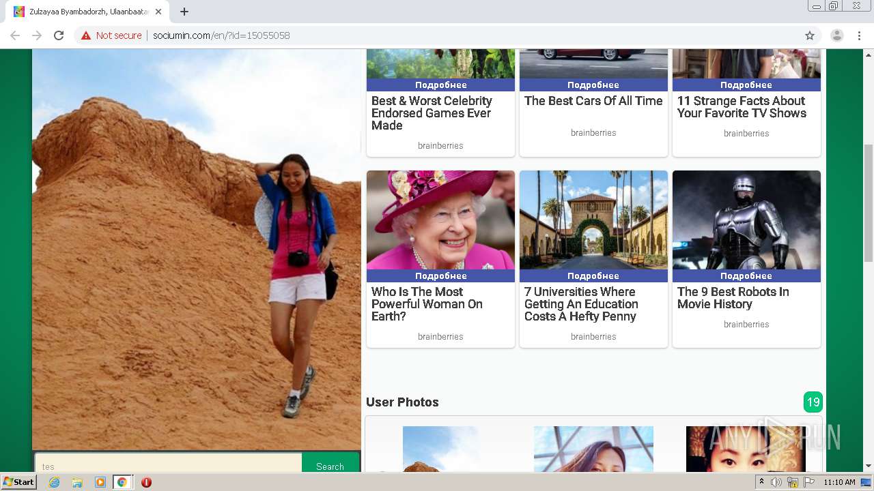Open 'Who Is The Most Powerful Woman On Earth?'
874x491 pixels.
427,304
